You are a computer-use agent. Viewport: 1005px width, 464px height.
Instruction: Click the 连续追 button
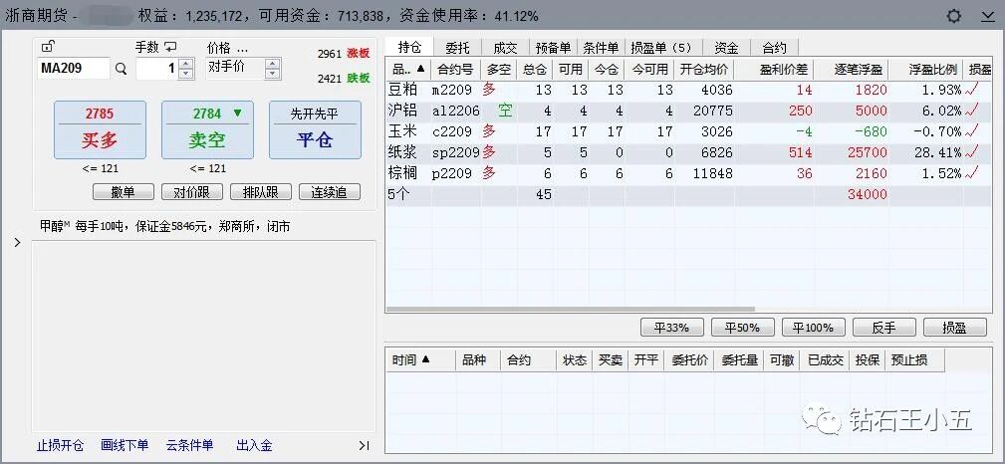(x=330, y=191)
